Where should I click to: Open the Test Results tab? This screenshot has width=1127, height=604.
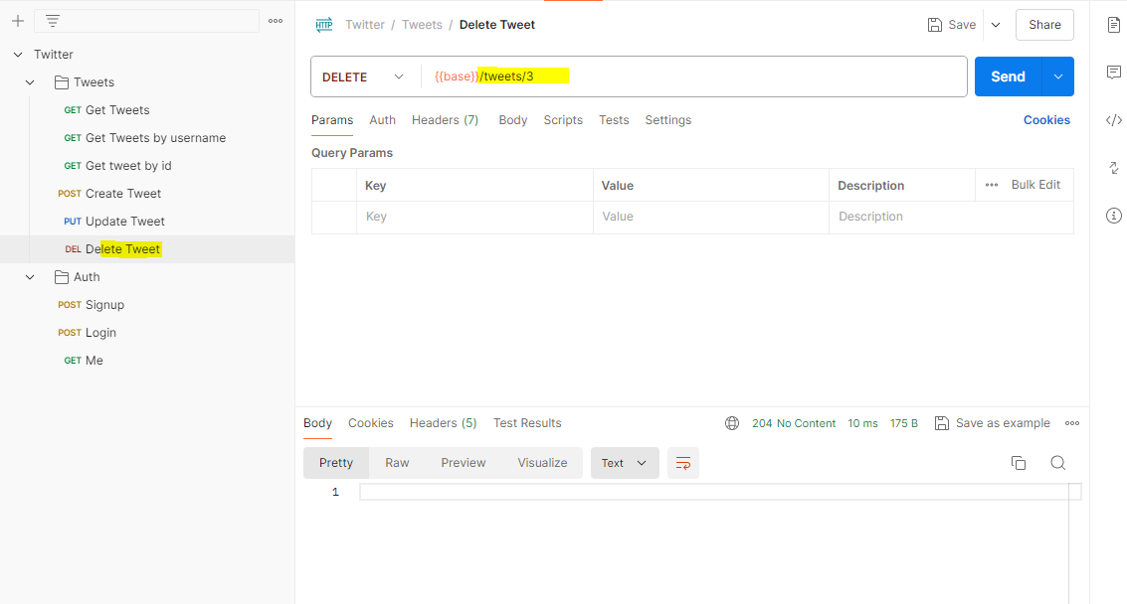pos(527,423)
